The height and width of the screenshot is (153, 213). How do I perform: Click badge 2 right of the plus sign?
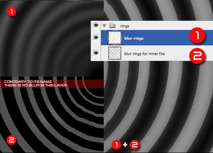coord(134,145)
